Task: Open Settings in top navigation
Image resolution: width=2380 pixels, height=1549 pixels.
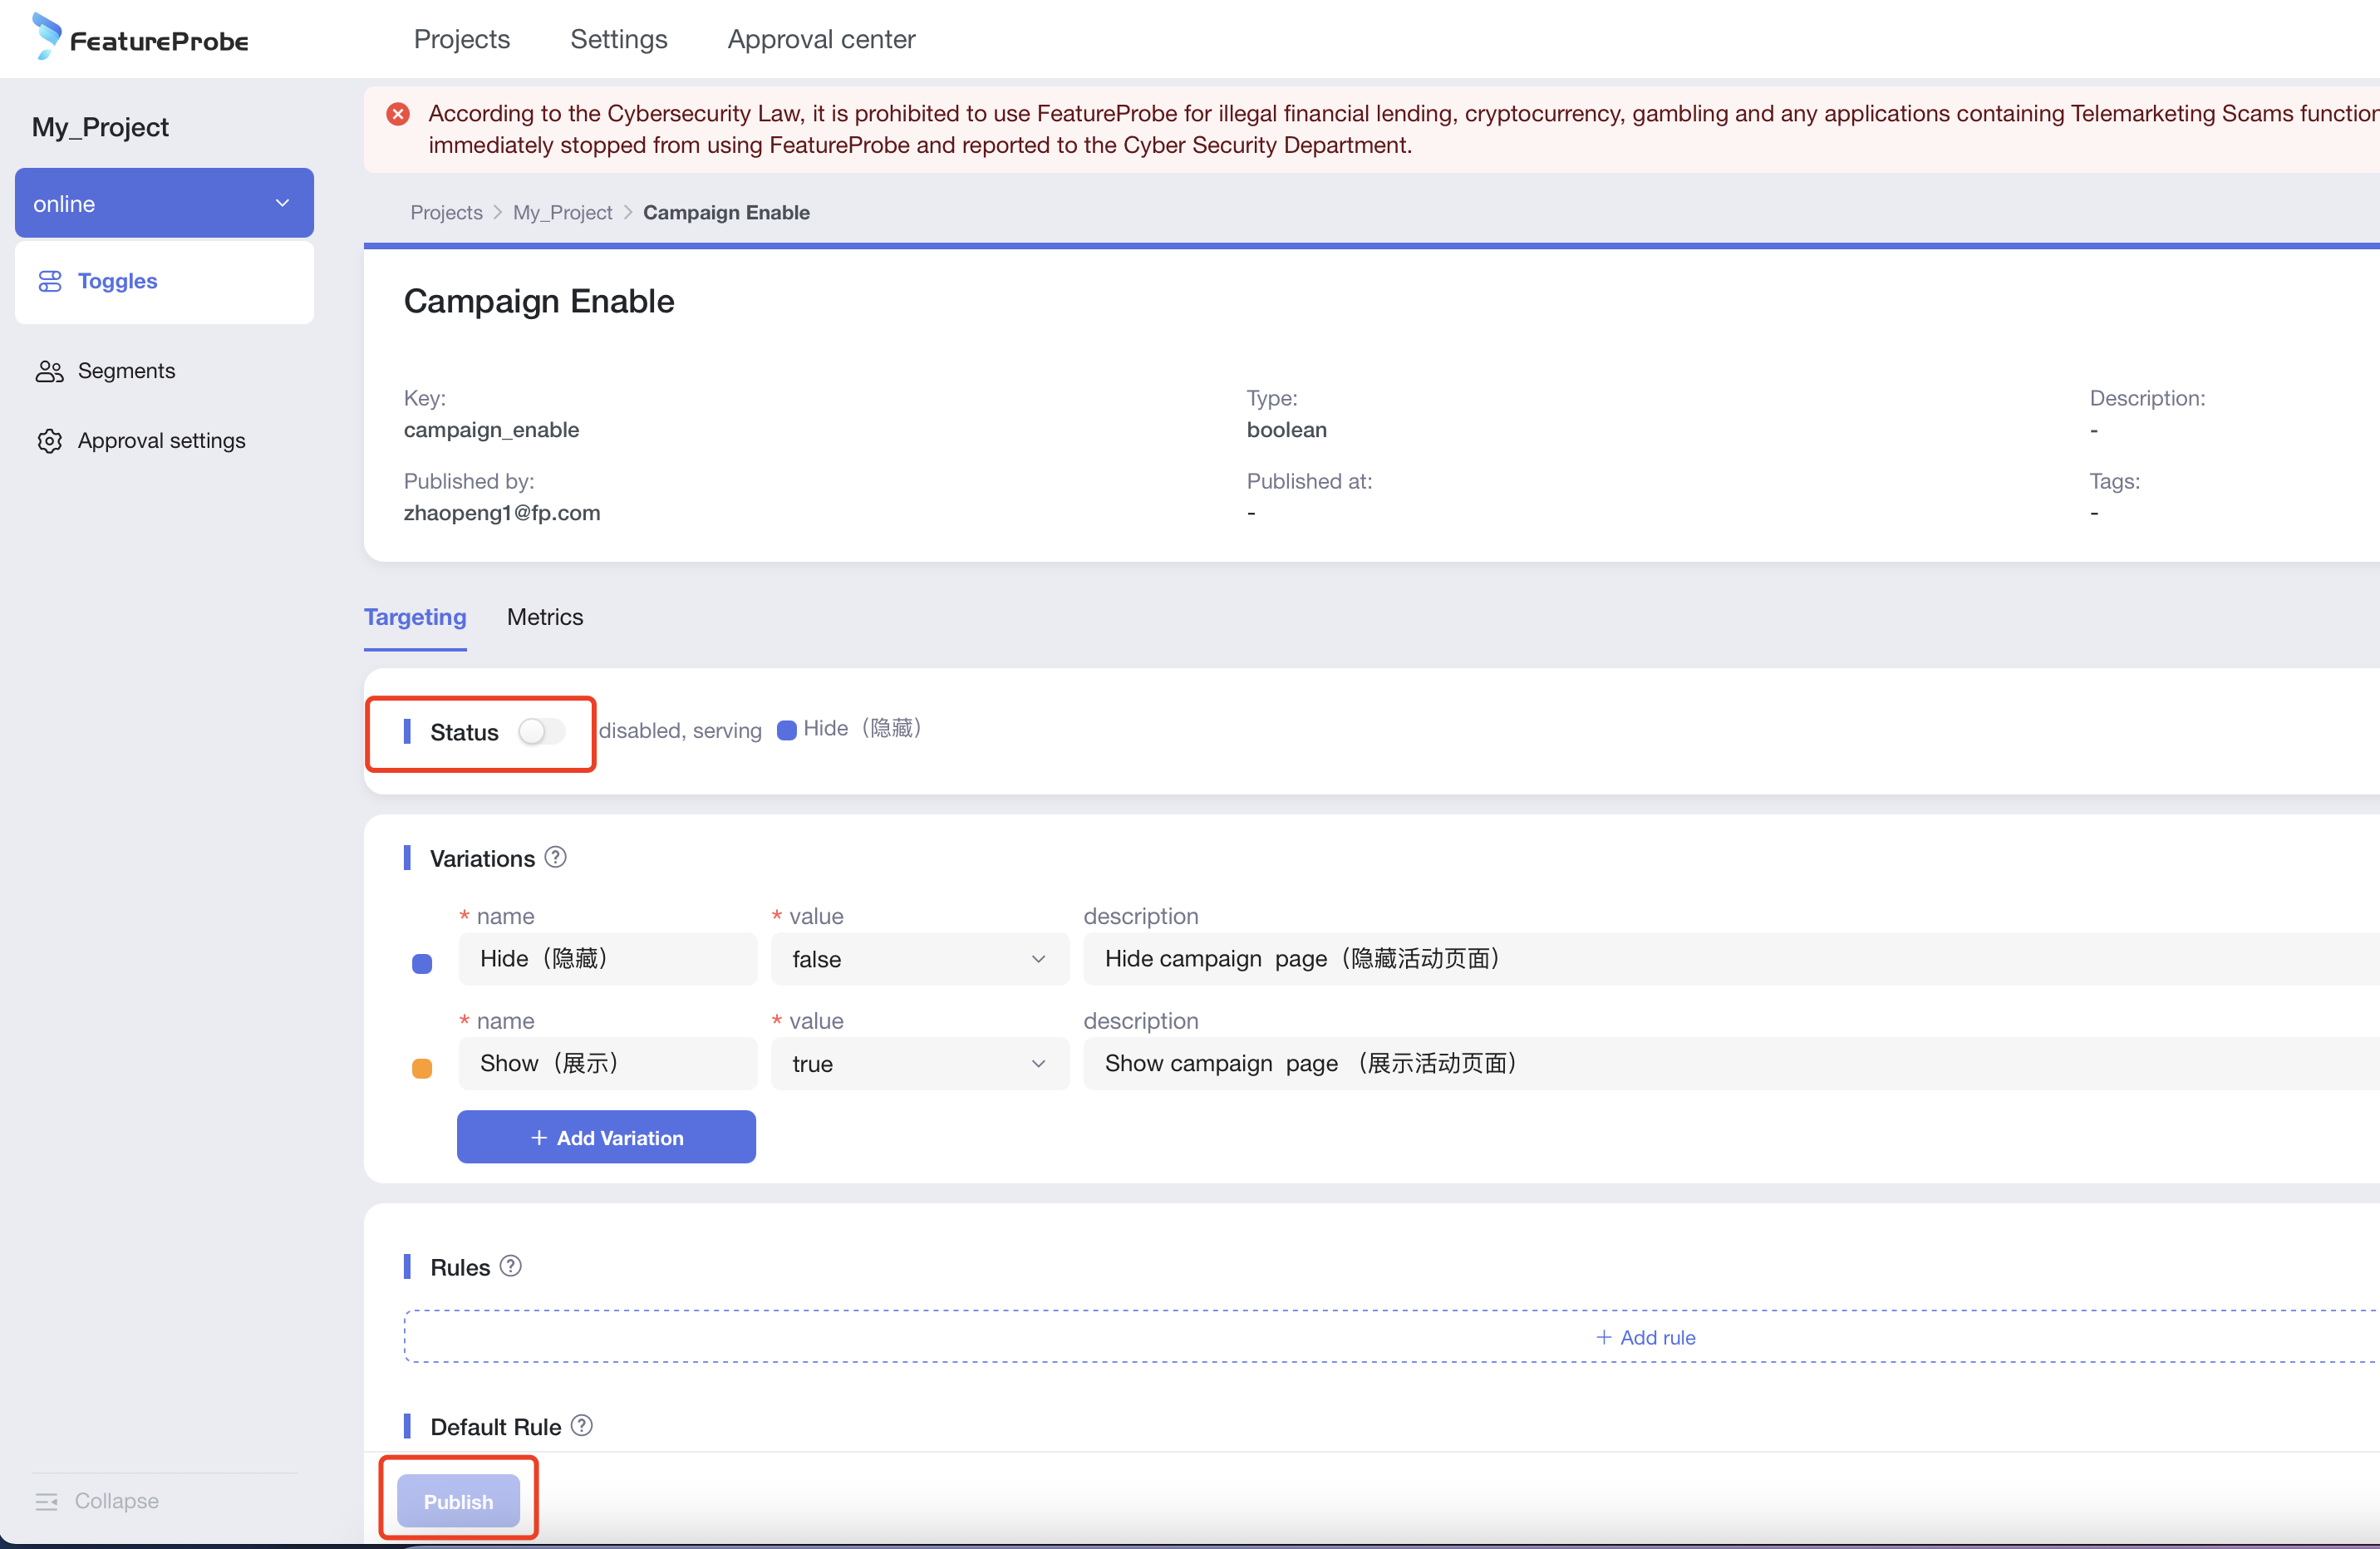Action: tap(618, 39)
